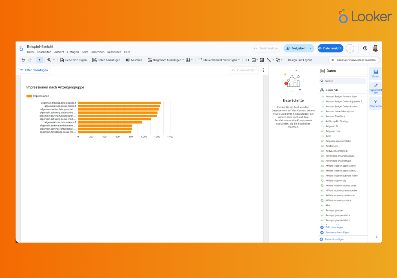Viewport: 397px width, 278px height.
Task: Select the line drawing tool
Action: (x=269, y=60)
